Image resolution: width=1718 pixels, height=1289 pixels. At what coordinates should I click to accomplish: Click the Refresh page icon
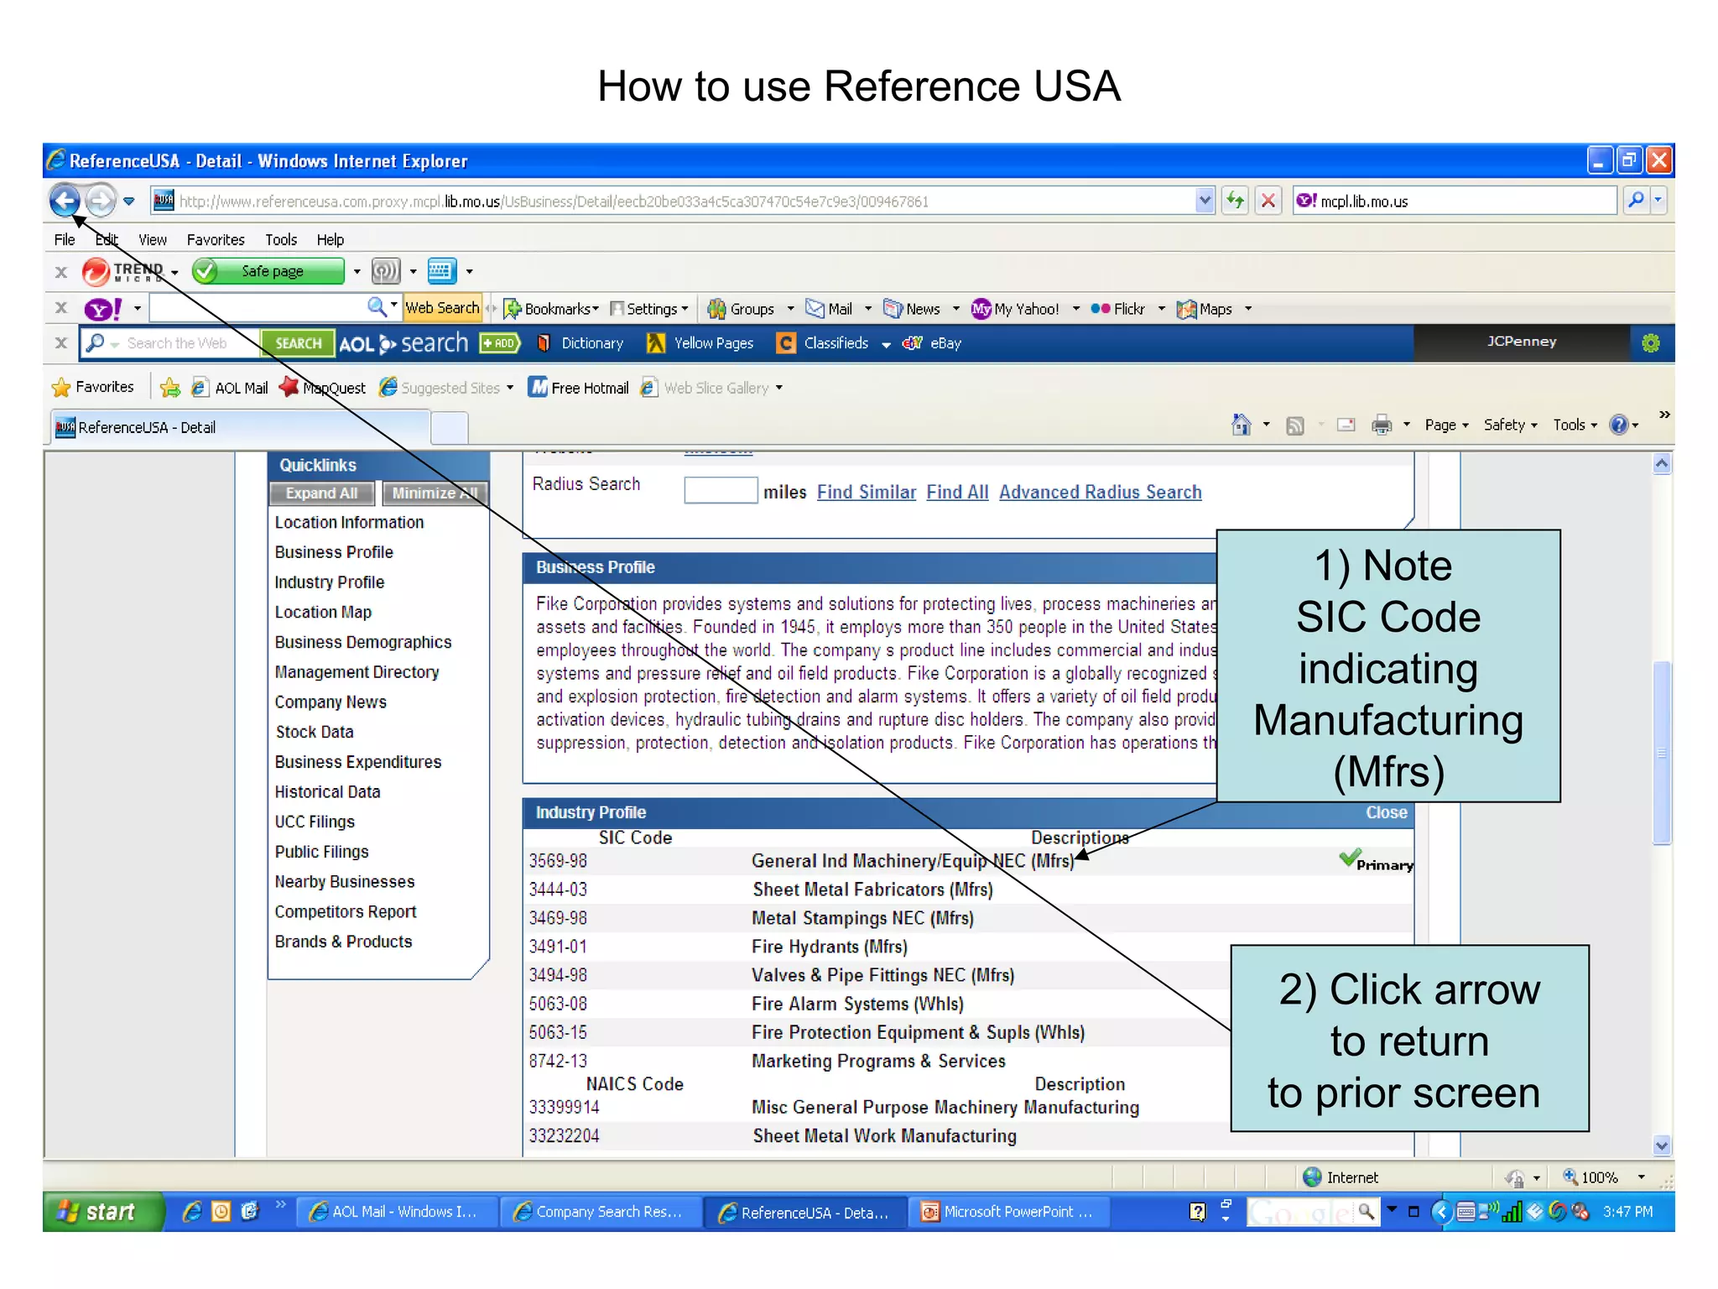[1235, 201]
